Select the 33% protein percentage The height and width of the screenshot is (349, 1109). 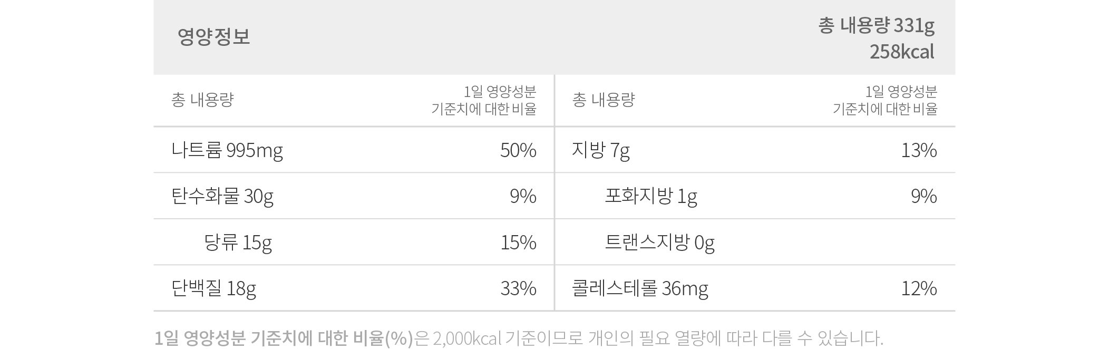518,288
